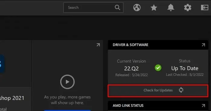Click the Up To Date status text

pos(185,68)
